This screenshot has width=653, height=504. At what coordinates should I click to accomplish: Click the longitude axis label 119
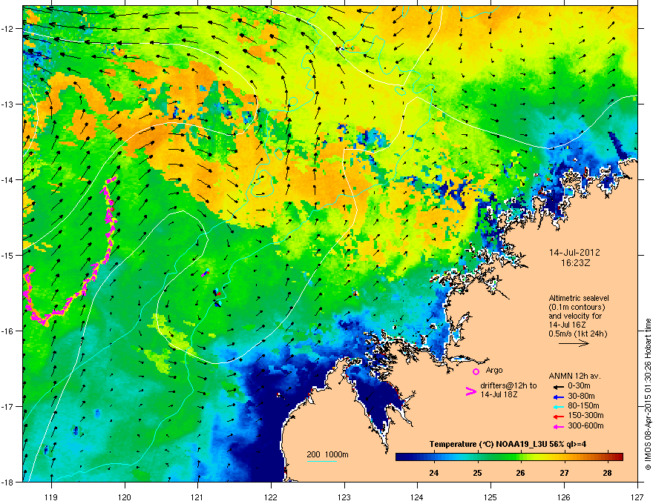coord(51,497)
